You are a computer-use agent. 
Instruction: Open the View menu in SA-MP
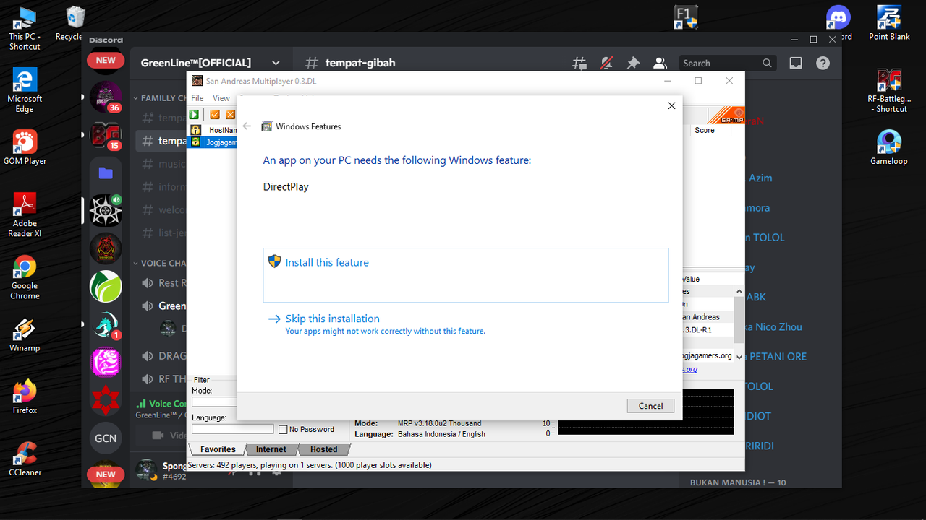[x=221, y=98]
